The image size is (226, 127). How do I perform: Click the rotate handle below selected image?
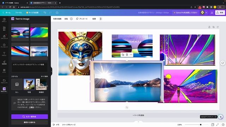(x=127, y=107)
